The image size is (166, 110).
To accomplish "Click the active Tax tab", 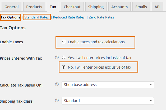I will (x=53, y=7).
